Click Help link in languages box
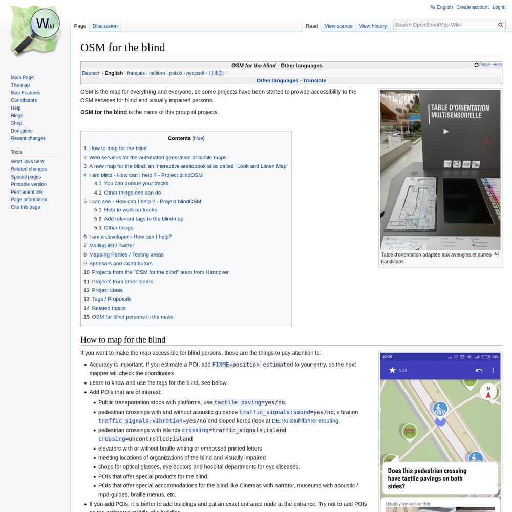The width and height of the screenshot is (512, 512). coord(497,65)
